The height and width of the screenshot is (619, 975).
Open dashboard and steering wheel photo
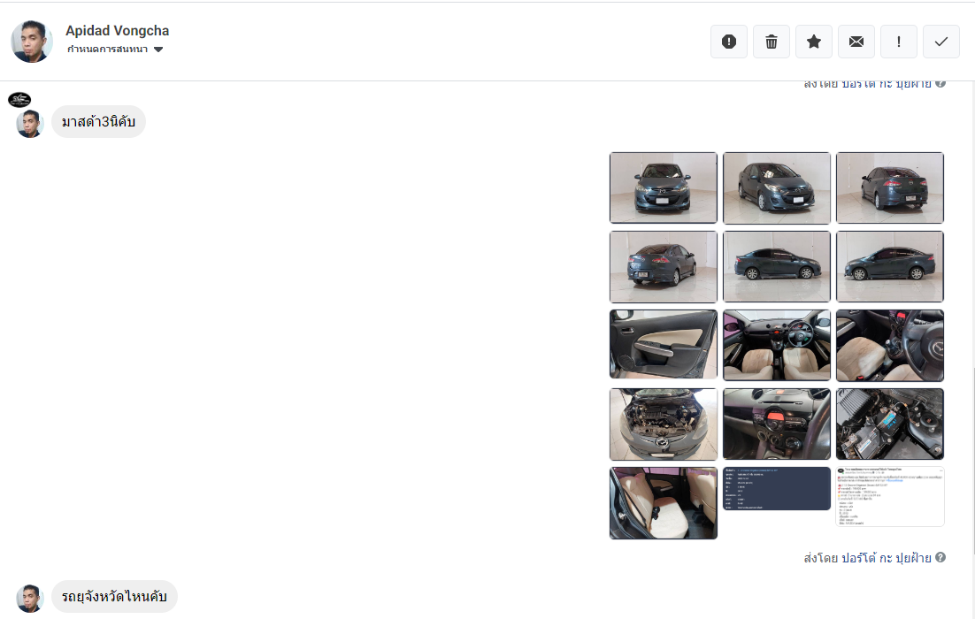click(777, 345)
